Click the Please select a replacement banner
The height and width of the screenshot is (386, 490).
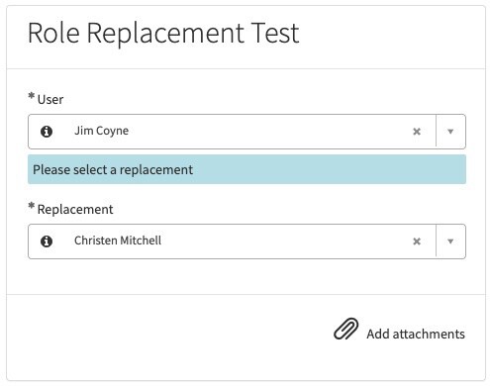(246, 169)
